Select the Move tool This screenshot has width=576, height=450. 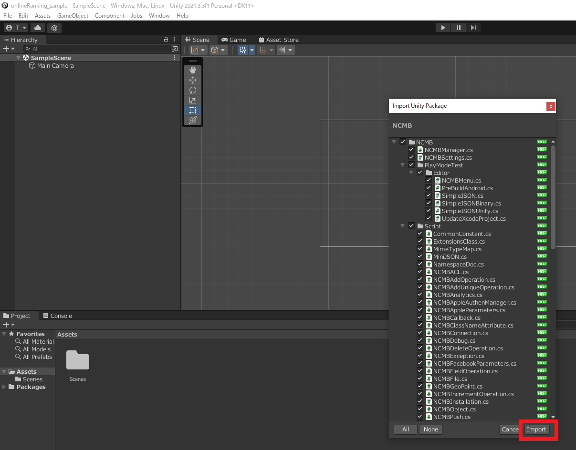(192, 80)
